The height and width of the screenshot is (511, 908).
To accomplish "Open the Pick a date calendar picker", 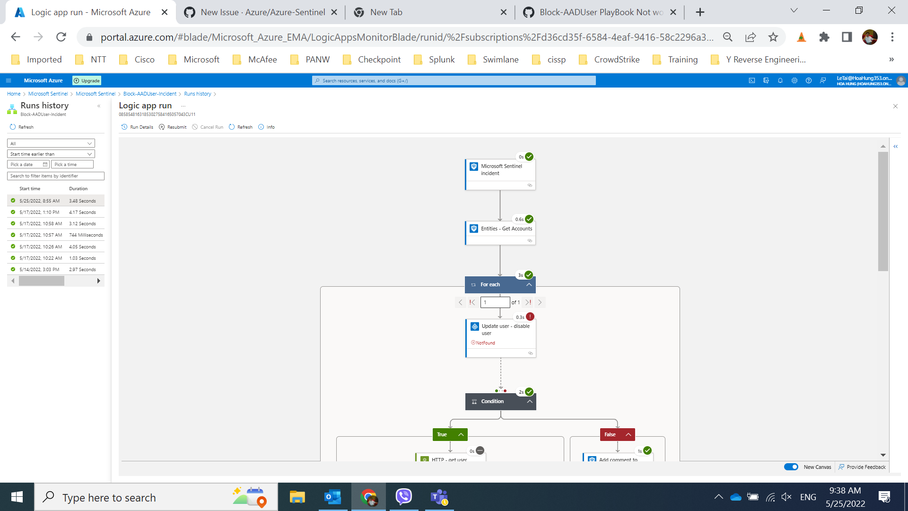I will pyautogui.click(x=44, y=164).
